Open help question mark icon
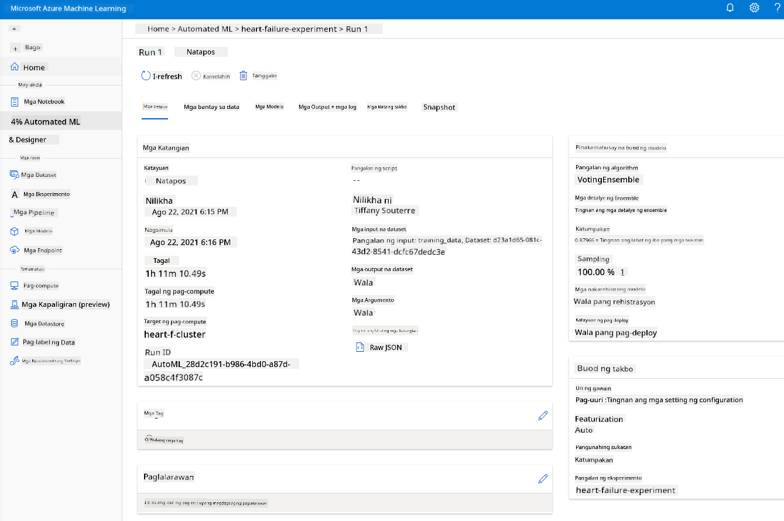 (778, 8)
